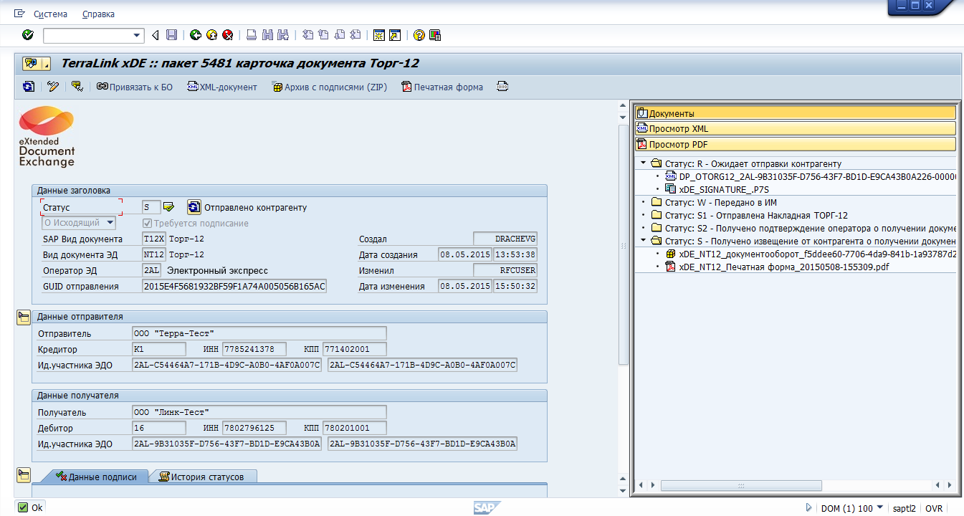Open the Справка menu
This screenshot has height=516, width=964.
click(x=98, y=14)
